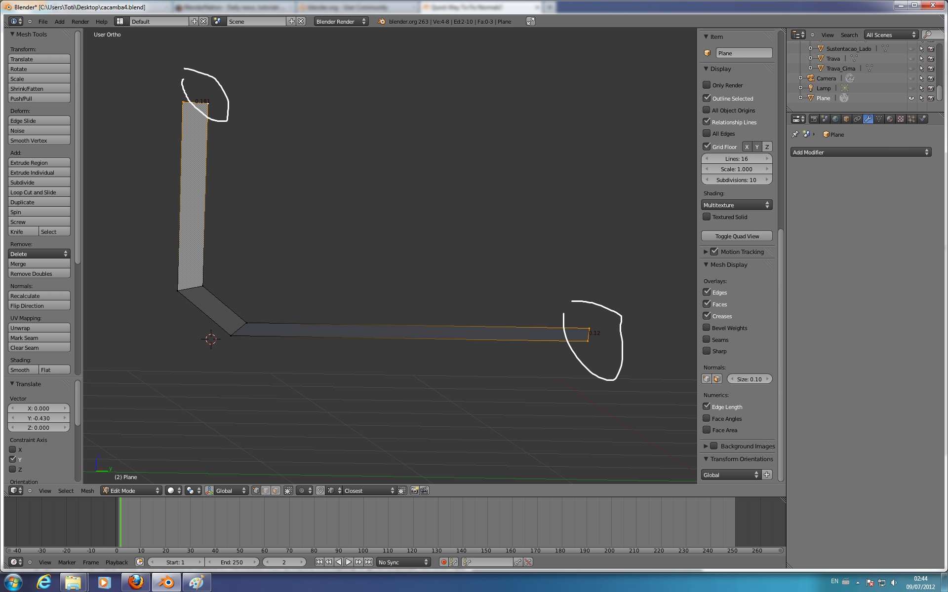
Task: Switch to face select mode
Action: 276,490
